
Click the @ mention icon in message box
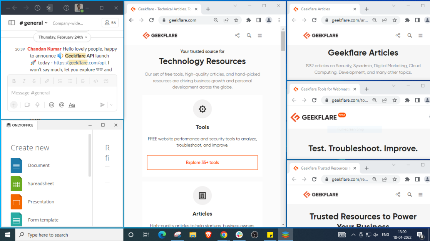click(x=62, y=105)
